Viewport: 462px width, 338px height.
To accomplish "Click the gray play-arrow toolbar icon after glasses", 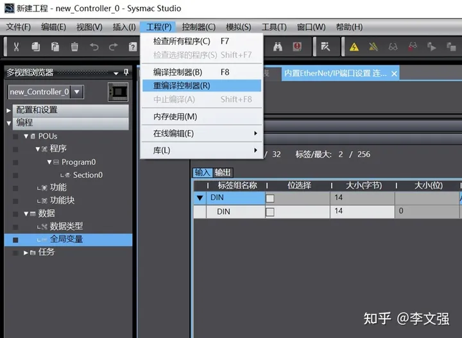I will (431, 47).
